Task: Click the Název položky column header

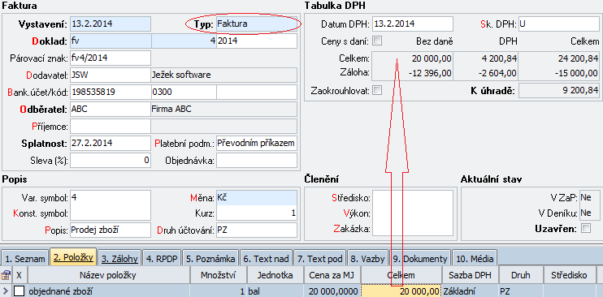Action: click(x=108, y=275)
